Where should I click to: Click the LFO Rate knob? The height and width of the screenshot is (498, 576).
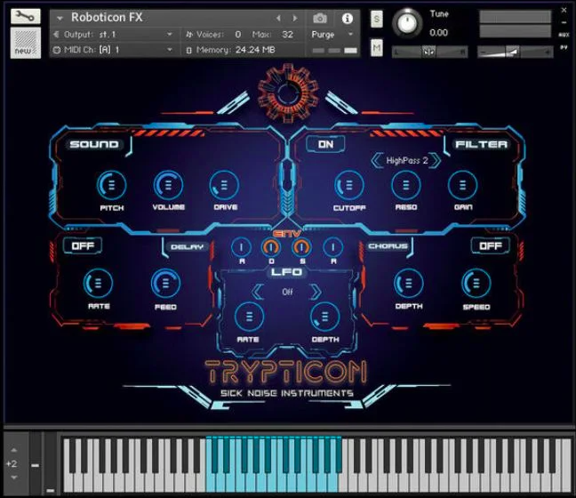pos(249,317)
